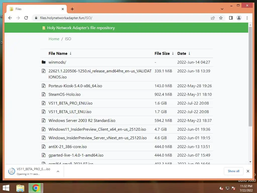
Task: Download 22621.1.220506 VALIDATIONOS.iso
Action: click(100, 74)
